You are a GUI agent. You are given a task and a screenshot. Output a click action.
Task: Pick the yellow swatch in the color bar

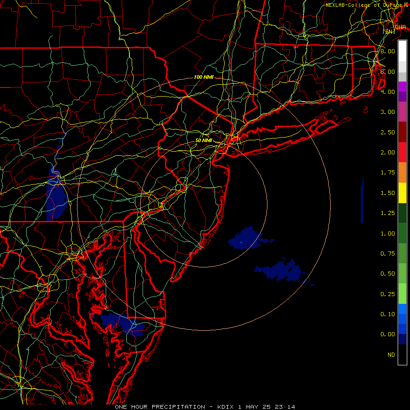click(402, 193)
